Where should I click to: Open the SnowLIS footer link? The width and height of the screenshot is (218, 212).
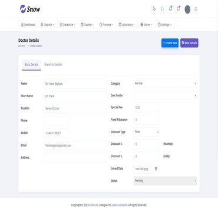(94, 205)
